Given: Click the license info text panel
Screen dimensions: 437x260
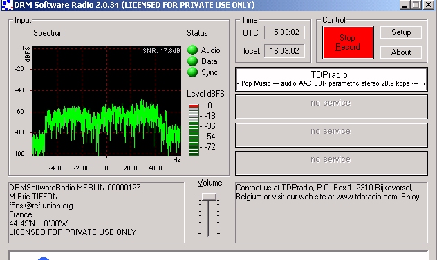Looking at the screenshot, I should tap(96, 212).
